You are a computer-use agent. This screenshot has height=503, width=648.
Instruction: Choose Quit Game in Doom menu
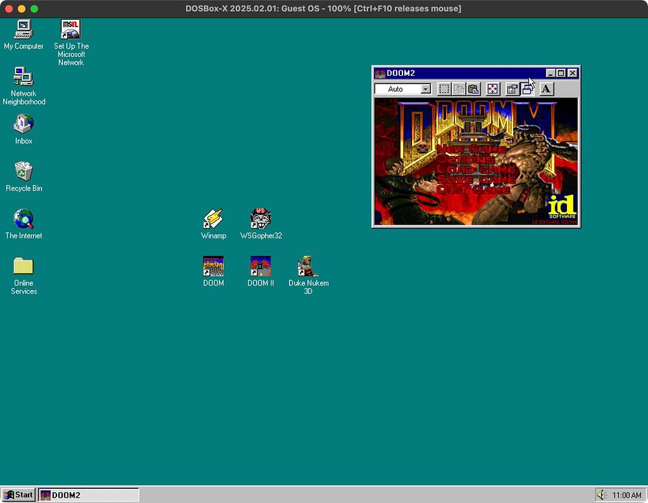tap(473, 190)
